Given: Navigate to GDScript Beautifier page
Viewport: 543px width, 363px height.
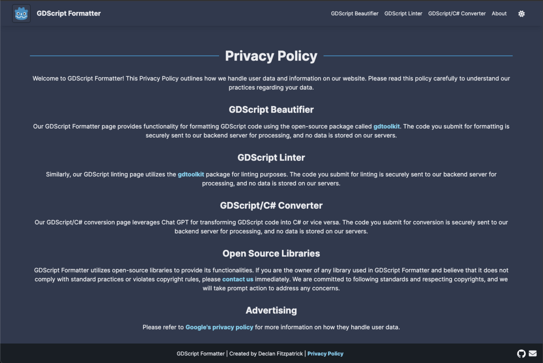Looking at the screenshot, I should tap(354, 13).
